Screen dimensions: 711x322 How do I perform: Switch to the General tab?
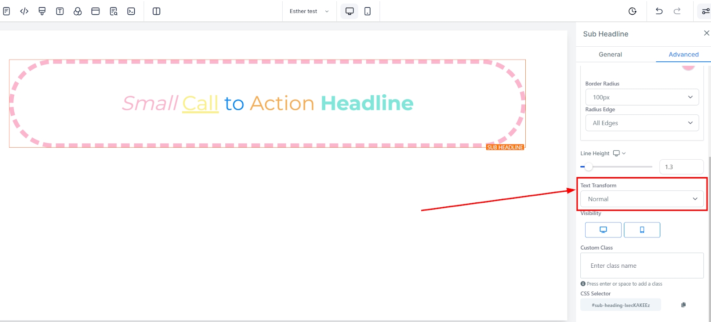[610, 54]
